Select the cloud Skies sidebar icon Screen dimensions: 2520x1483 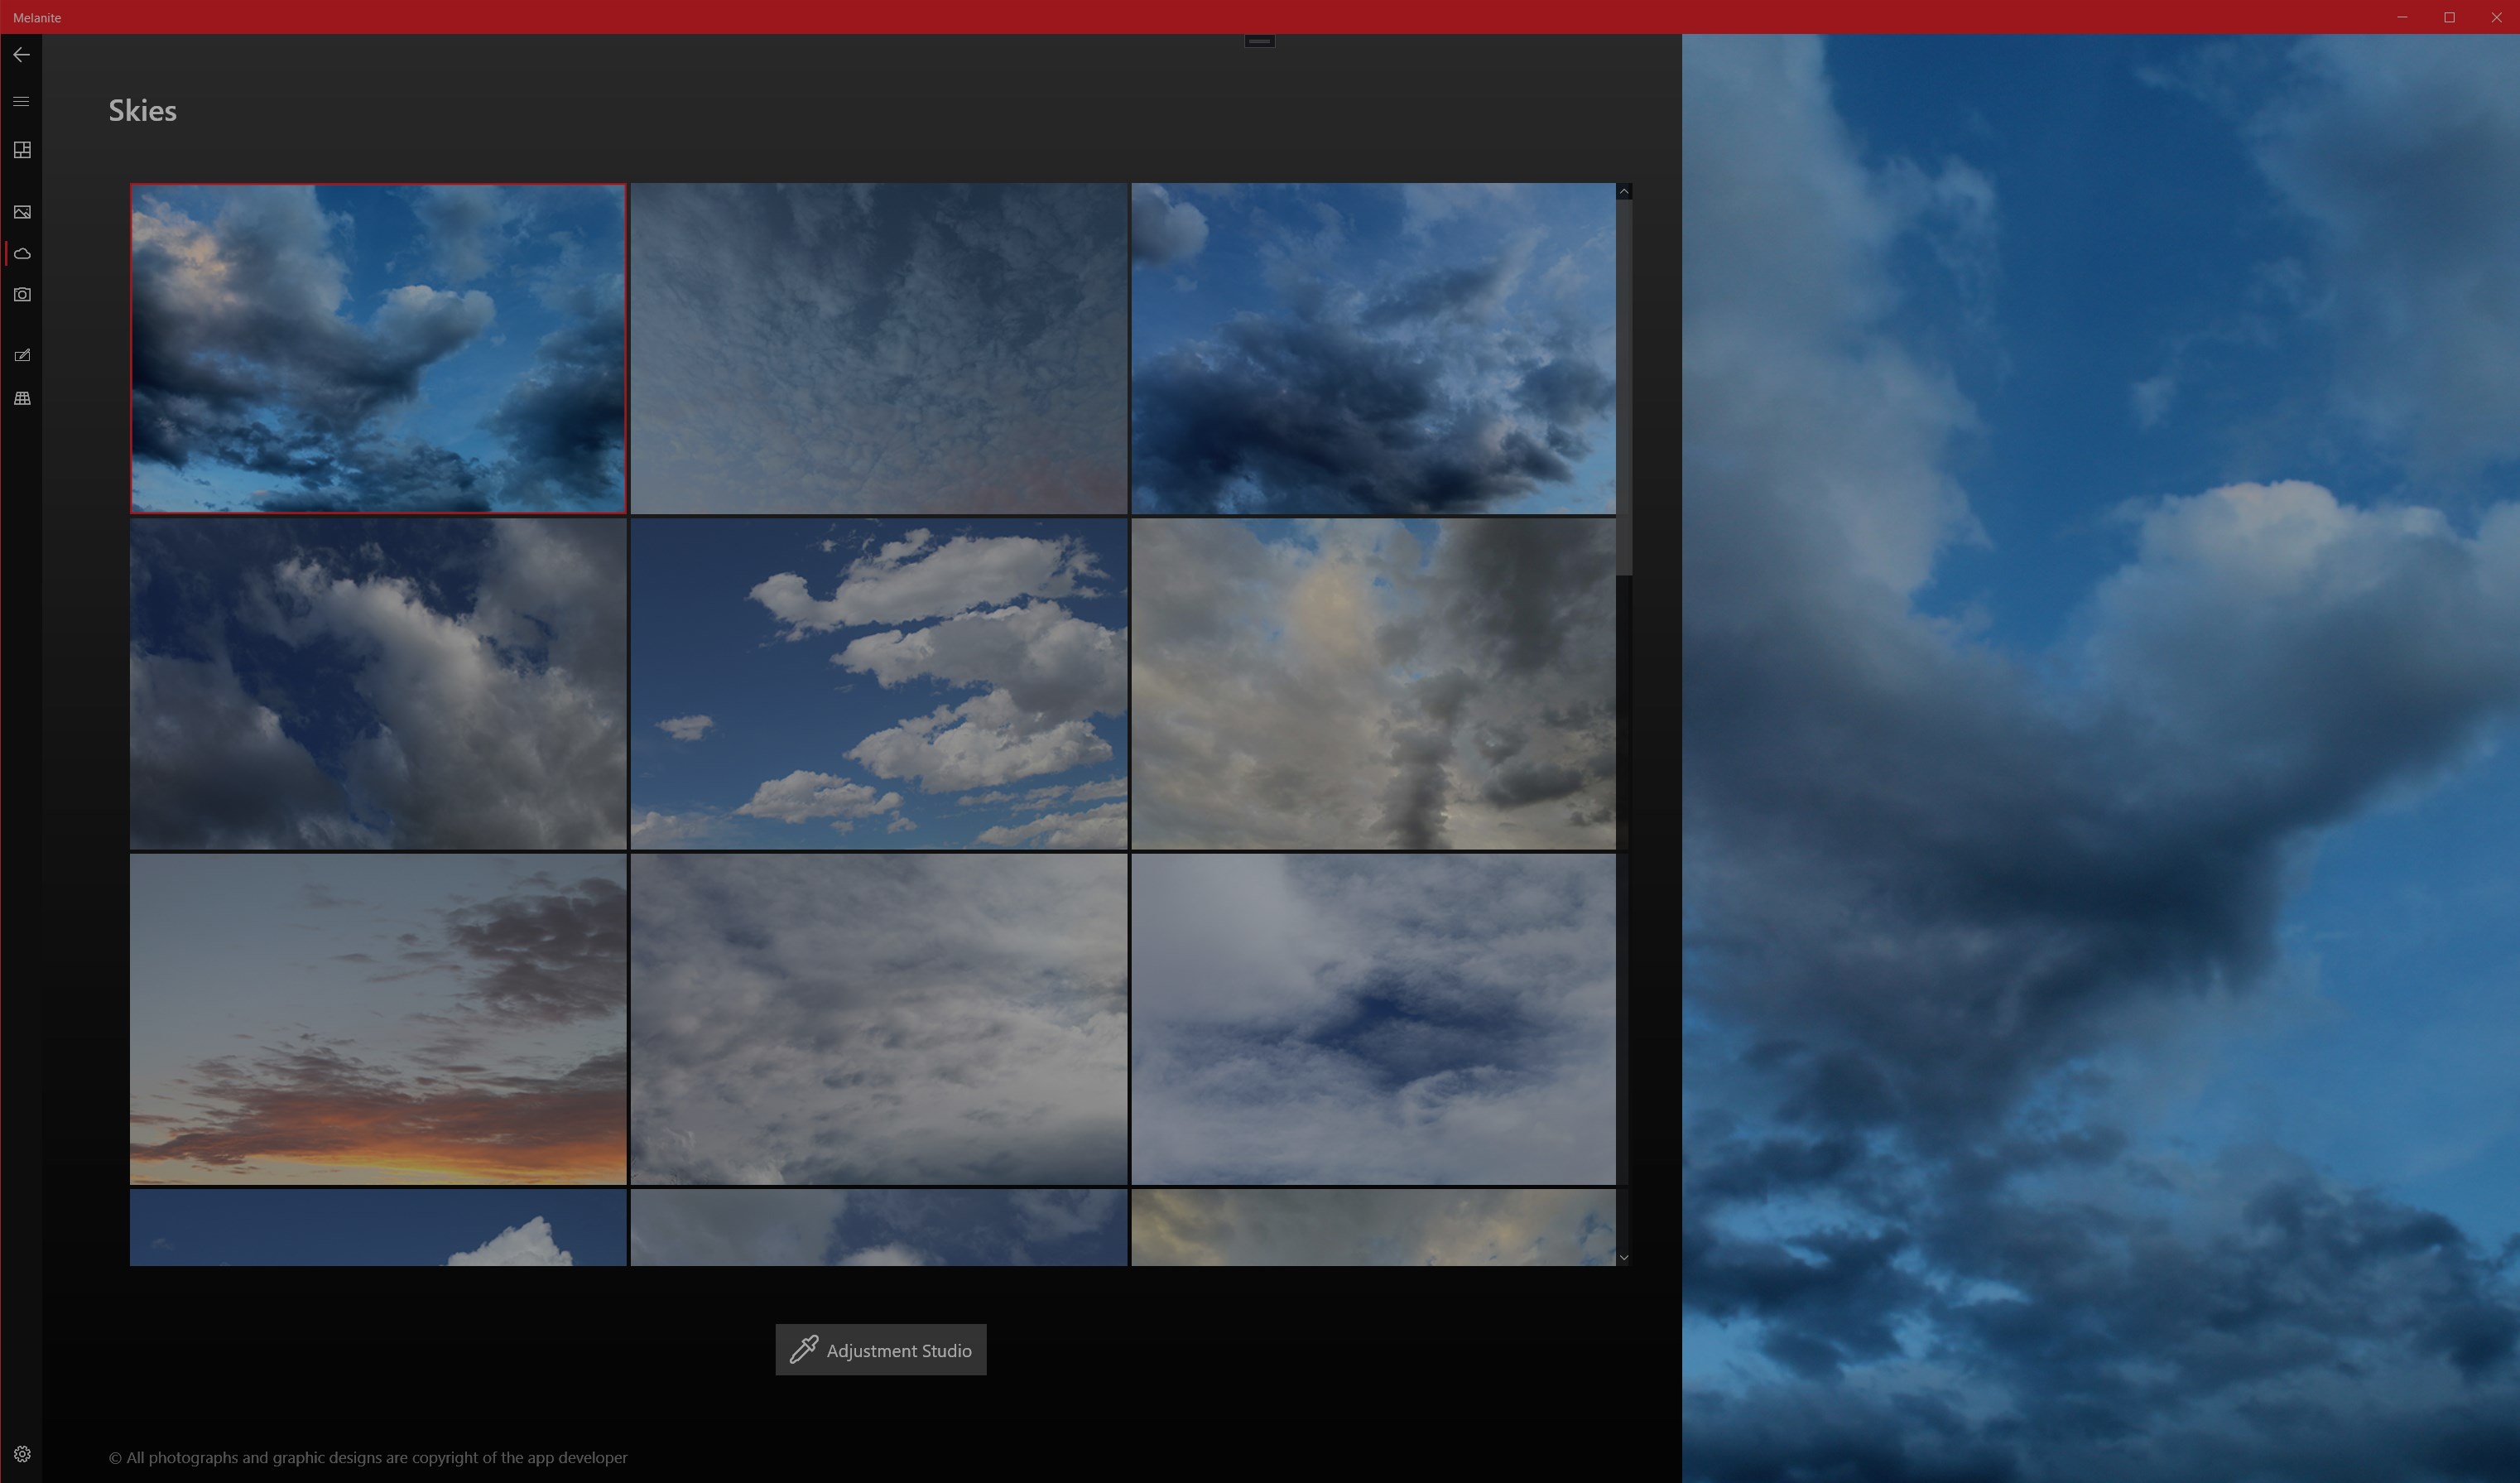click(x=22, y=254)
